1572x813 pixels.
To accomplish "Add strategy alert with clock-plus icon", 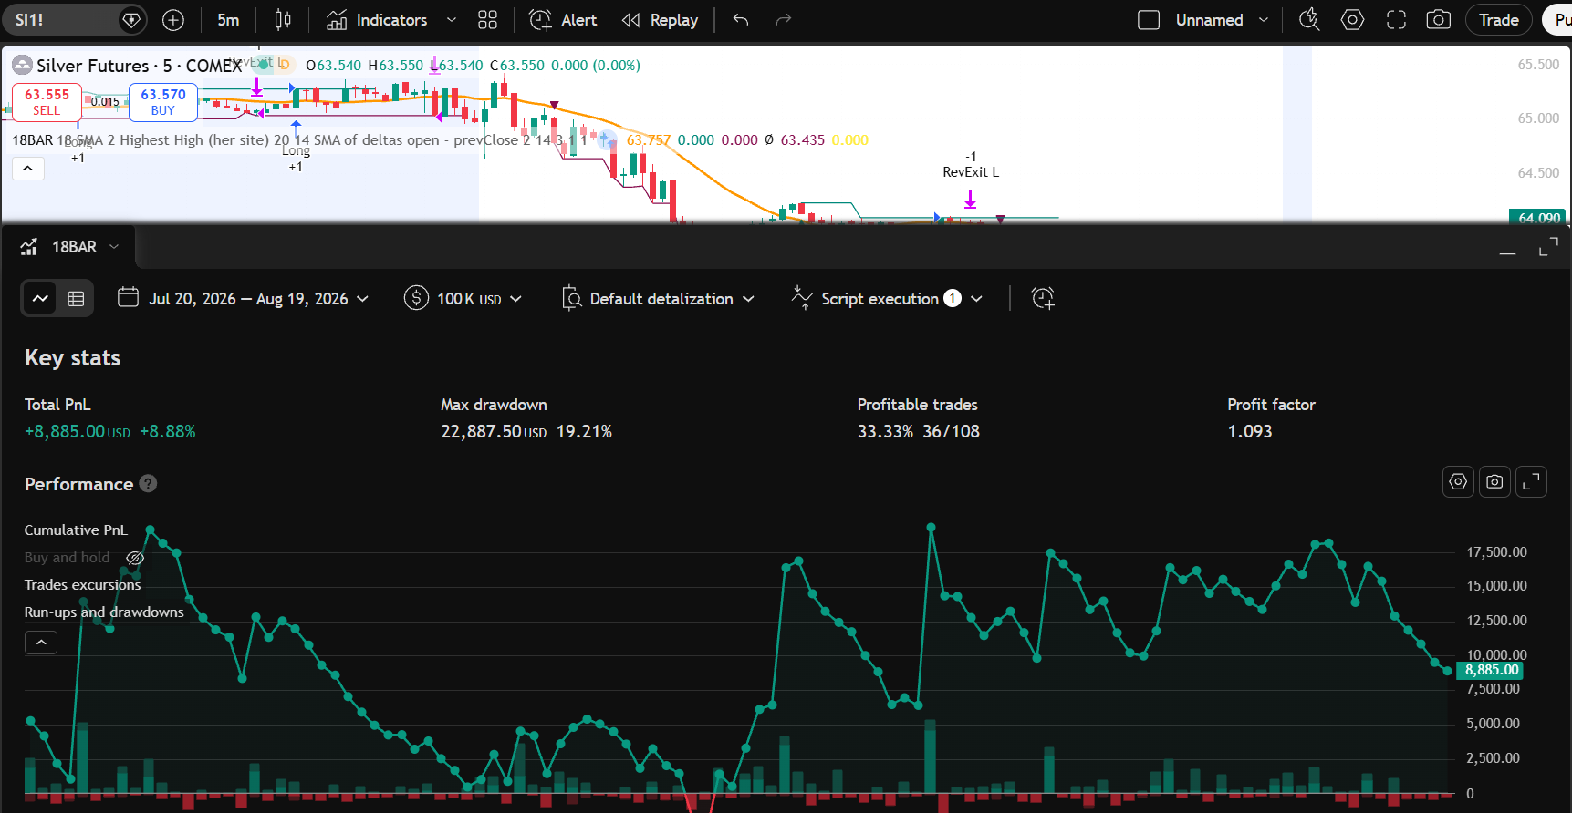I will pyautogui.click(x=1043, y=298).
